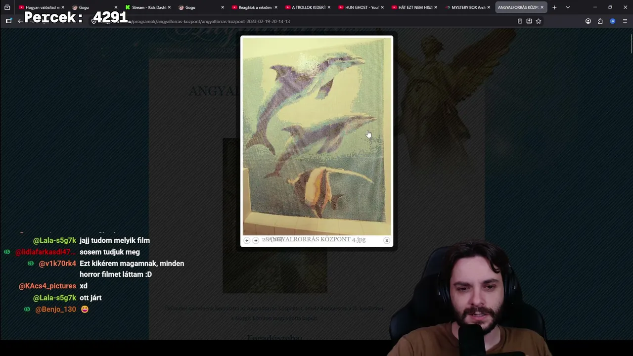Viewport: 633px width, 356px height.
Task: Open the browser account profile icon
Action: [x=588, y=21]
